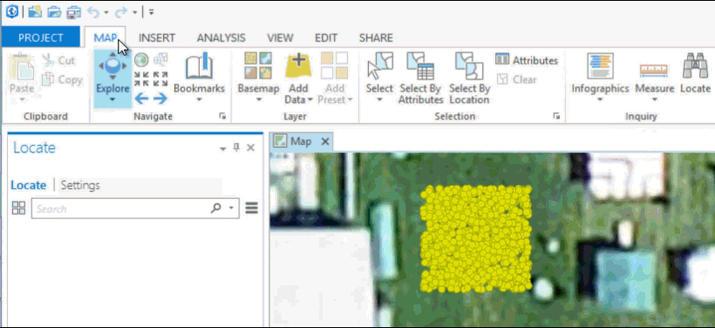Activate the Measure ruler tool
715x328 pixels.
tap(653, 70)
